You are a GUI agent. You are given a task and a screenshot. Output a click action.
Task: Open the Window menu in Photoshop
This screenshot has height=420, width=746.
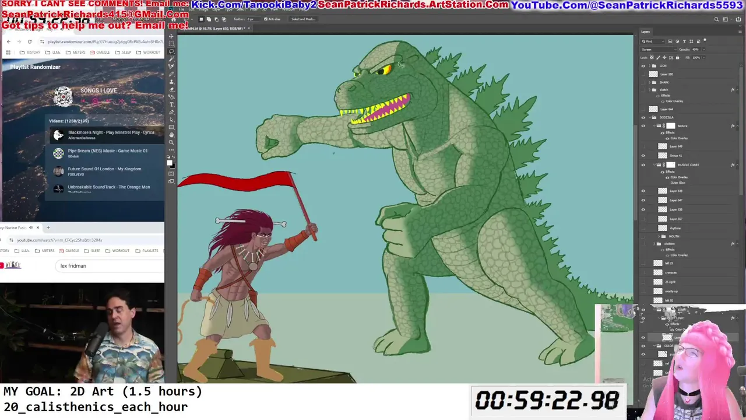[x=288, y=9]
